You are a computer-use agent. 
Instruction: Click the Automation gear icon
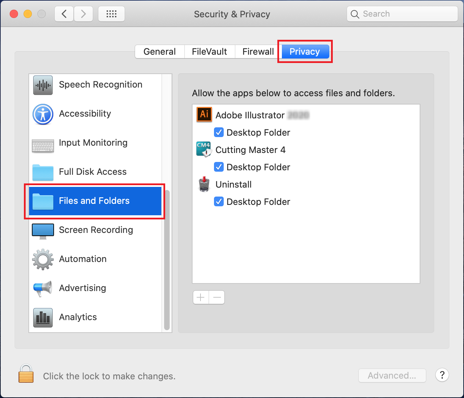click(43, 259)
